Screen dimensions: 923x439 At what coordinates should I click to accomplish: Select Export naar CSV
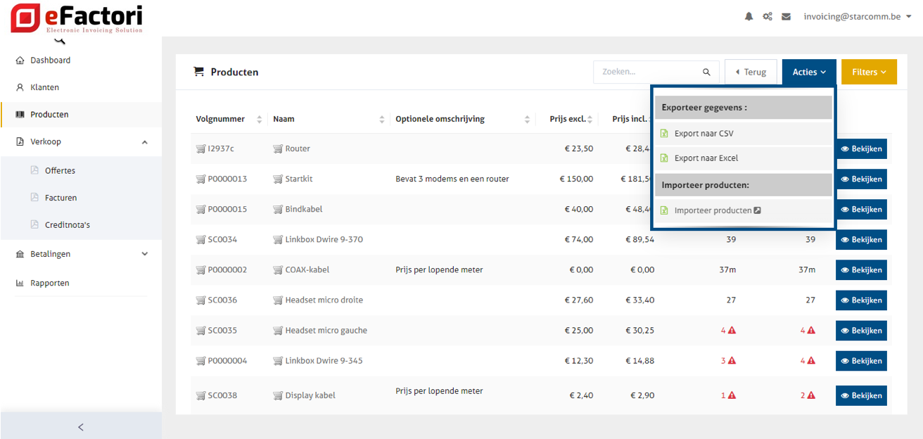[704, 134]
